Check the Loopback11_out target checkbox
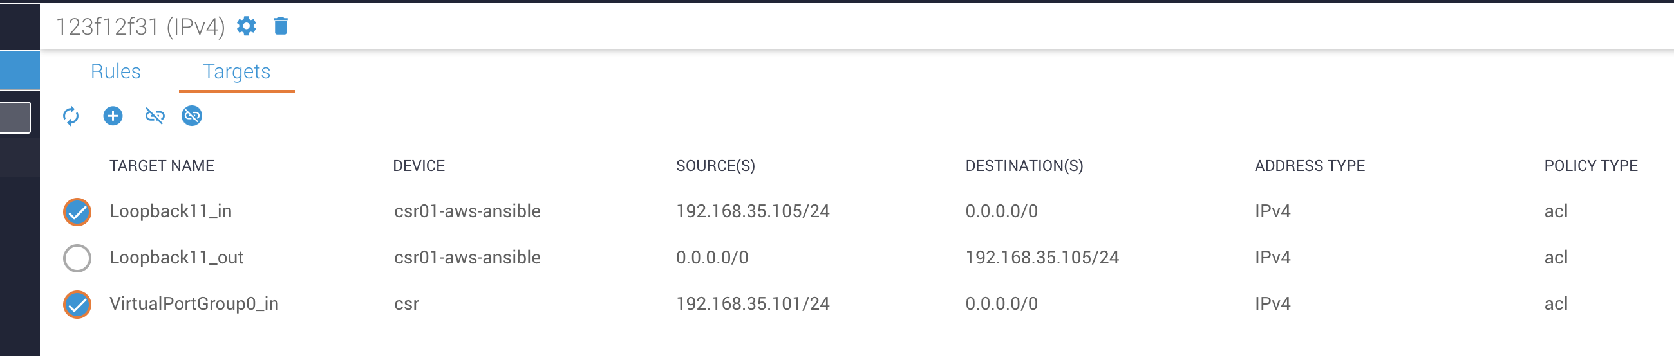Image resolution: width=1674 pixels, height=356 pixels. coord(77,258)
